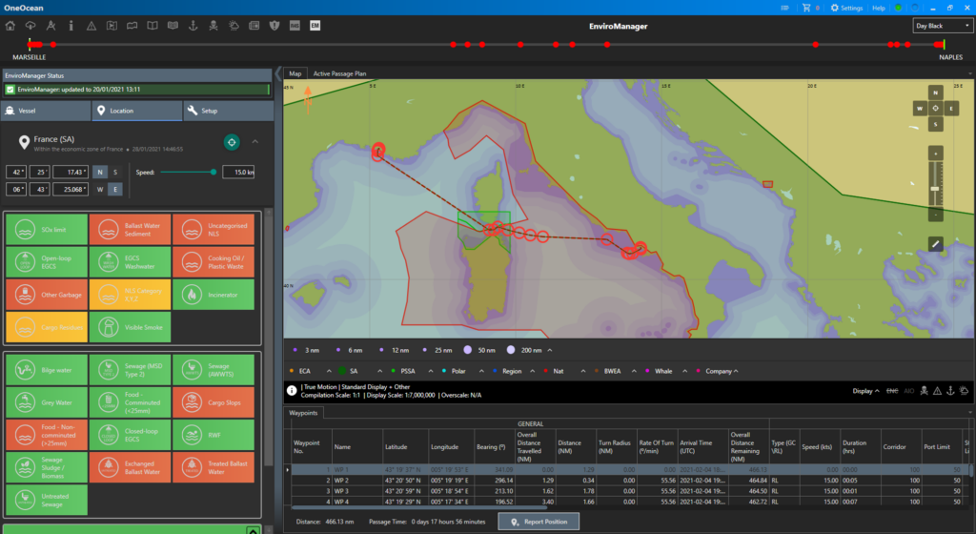Screen dimensions: 976x534
Task: Select the Waypoints tab
Action: (303, 413)
